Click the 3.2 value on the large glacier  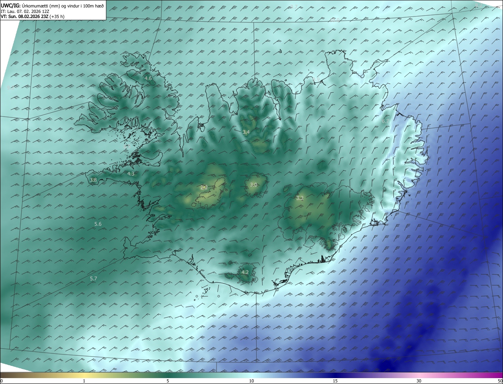click(300, 198)
